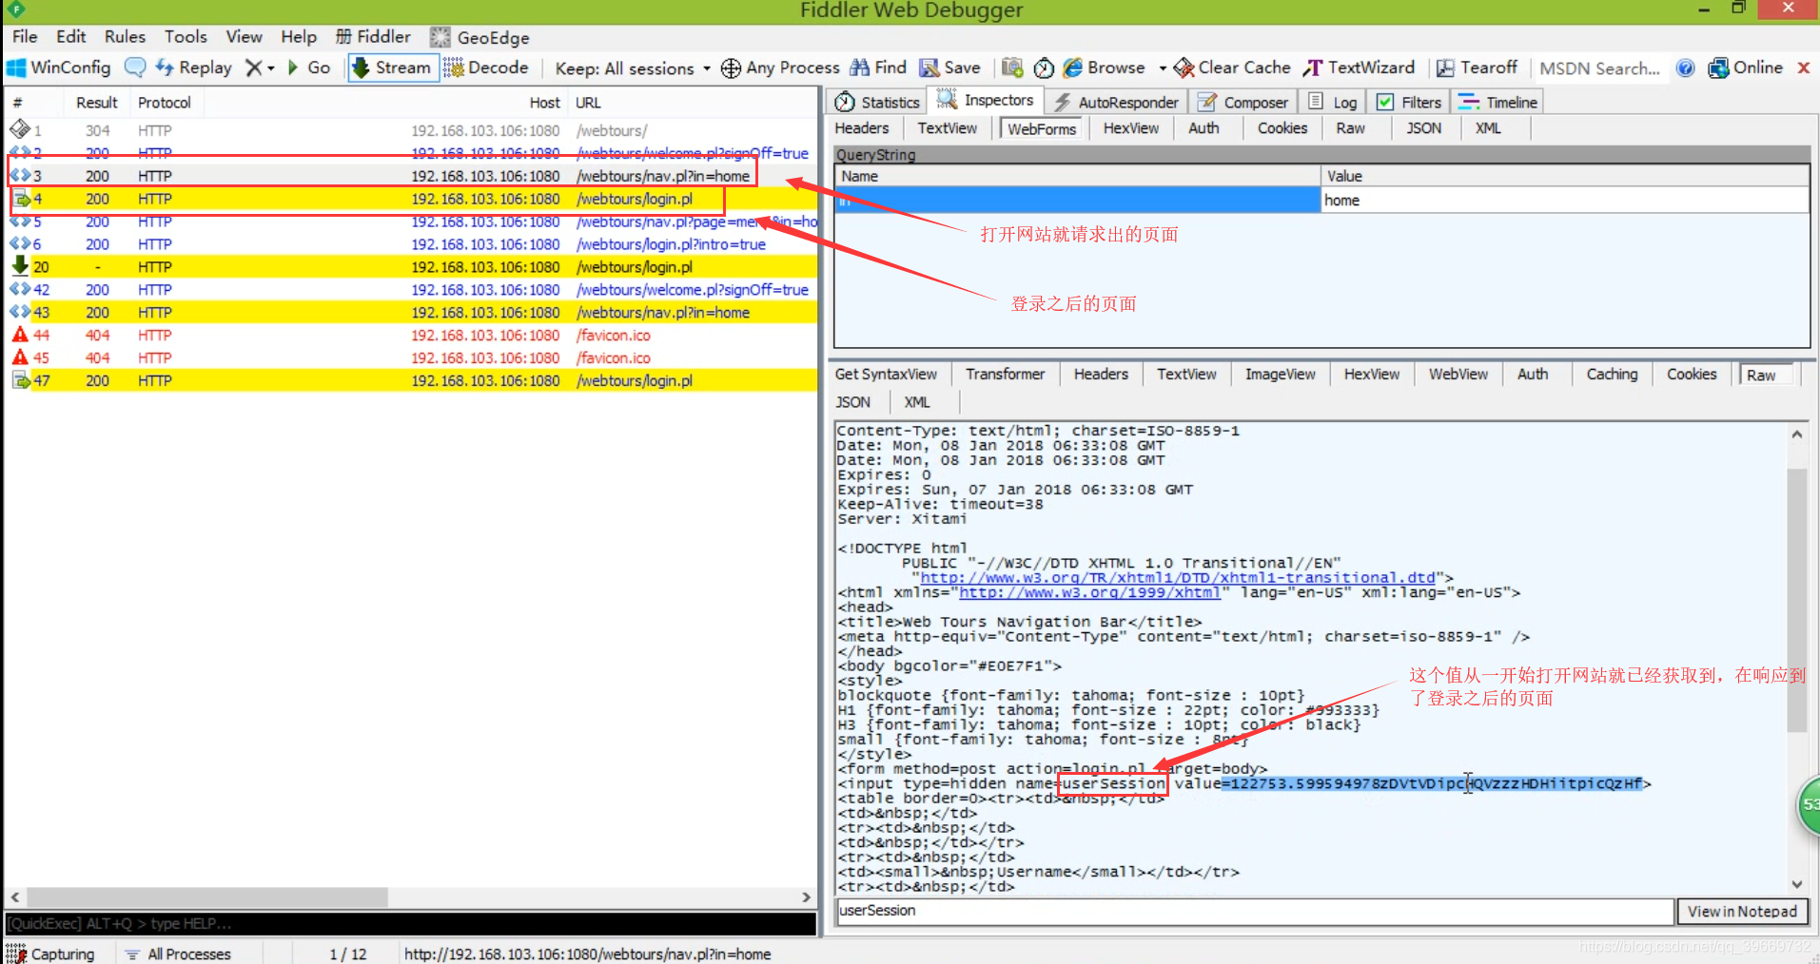Select the response WebView tab
This screenshot has width=1820, height=964.
(x=1458, y=375)
